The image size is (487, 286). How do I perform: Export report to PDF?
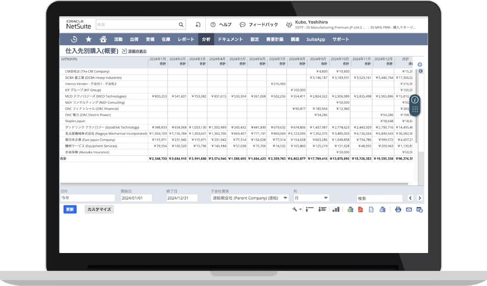click(x=360, y=210)
